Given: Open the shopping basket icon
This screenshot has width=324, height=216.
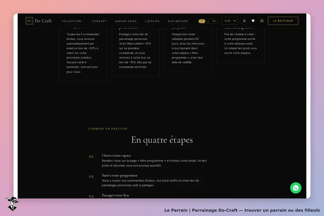Looking at the screenshot, I should (262, 21).
